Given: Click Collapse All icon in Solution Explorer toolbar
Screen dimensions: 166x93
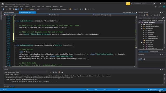Looking at the screenshot, I should (x=157, y=15).
